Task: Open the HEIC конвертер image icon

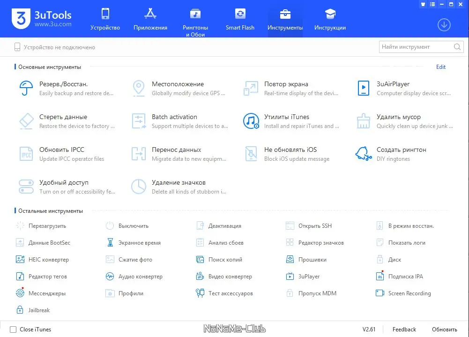Action: (20, 259)
